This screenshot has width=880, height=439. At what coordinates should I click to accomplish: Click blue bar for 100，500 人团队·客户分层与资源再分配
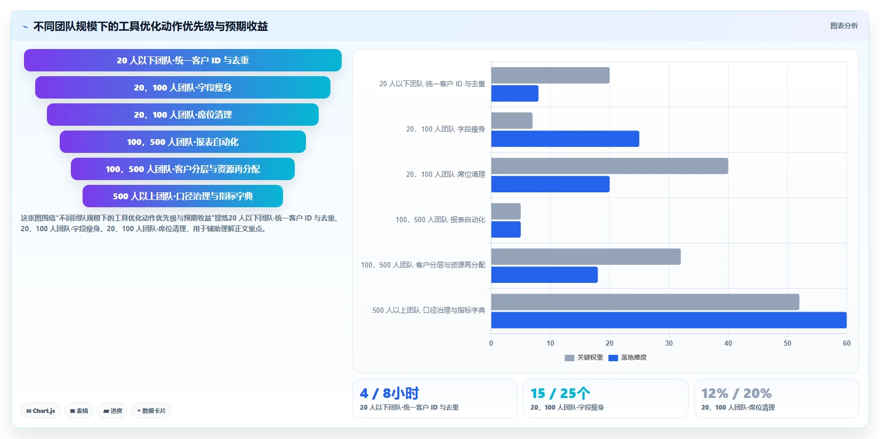pyautogui.click(x=544, y=274)
